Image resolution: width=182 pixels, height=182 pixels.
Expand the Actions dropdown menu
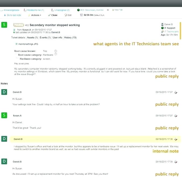click(x=36, y=15)
